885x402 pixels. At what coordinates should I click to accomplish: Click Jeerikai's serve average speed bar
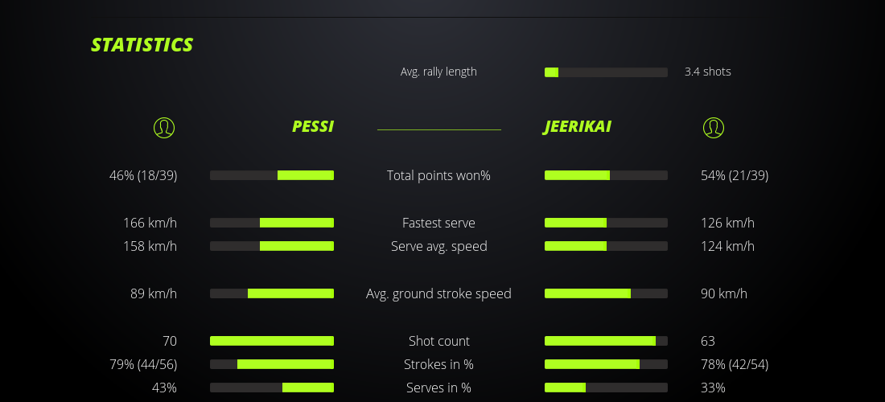point(606,246)
